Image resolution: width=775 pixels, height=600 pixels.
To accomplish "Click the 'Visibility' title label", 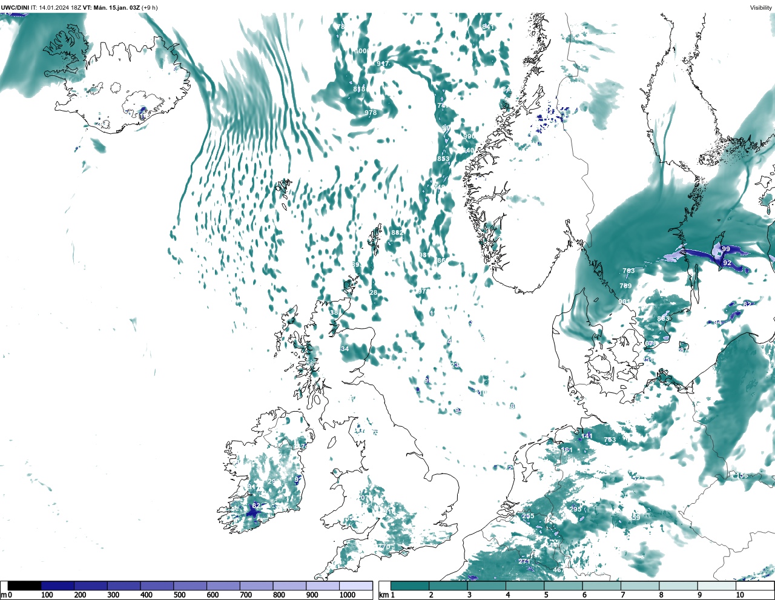I will [761, 7].
